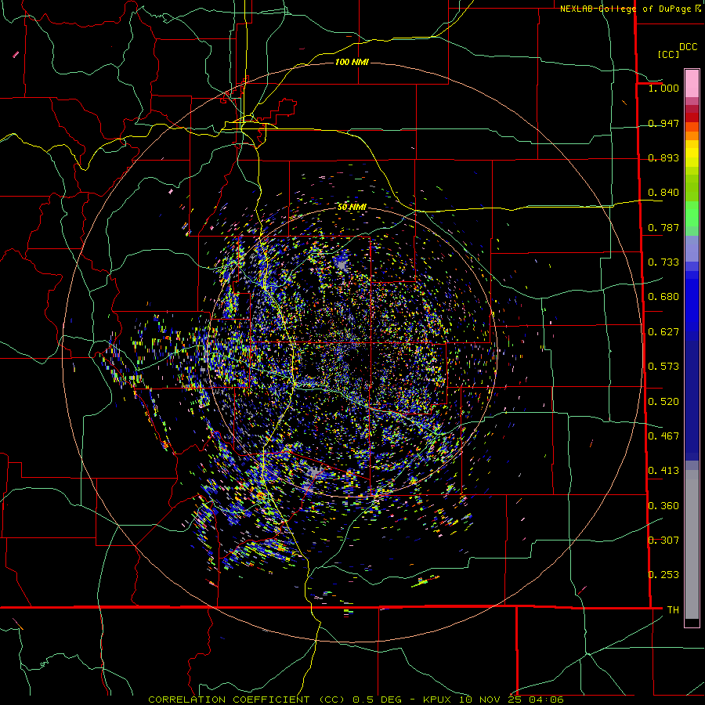Click the TH threshold label on the scale
This screenshot has width=705, height=705.
673,610
